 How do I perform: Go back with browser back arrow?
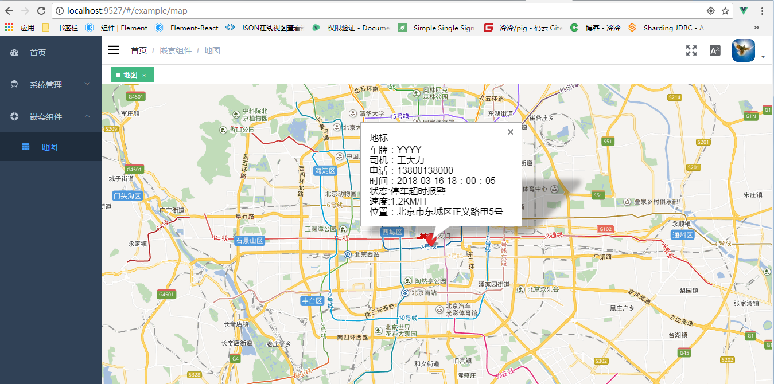(10, 11)
